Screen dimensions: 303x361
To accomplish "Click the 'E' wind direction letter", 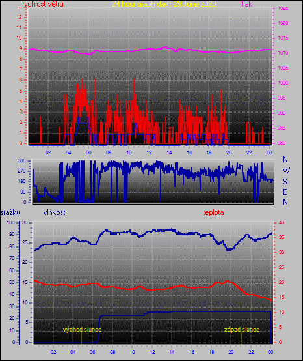I will tap(285, 192).
